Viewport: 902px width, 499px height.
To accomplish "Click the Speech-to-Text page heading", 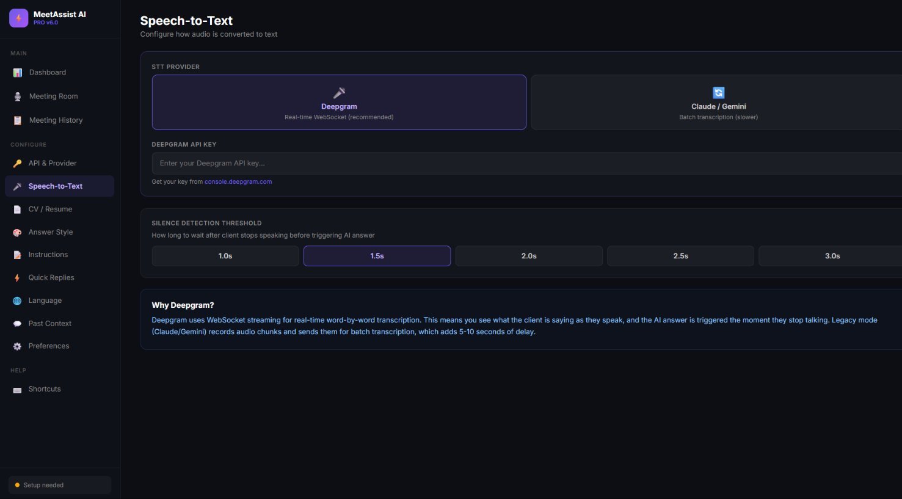I will 186,21.
